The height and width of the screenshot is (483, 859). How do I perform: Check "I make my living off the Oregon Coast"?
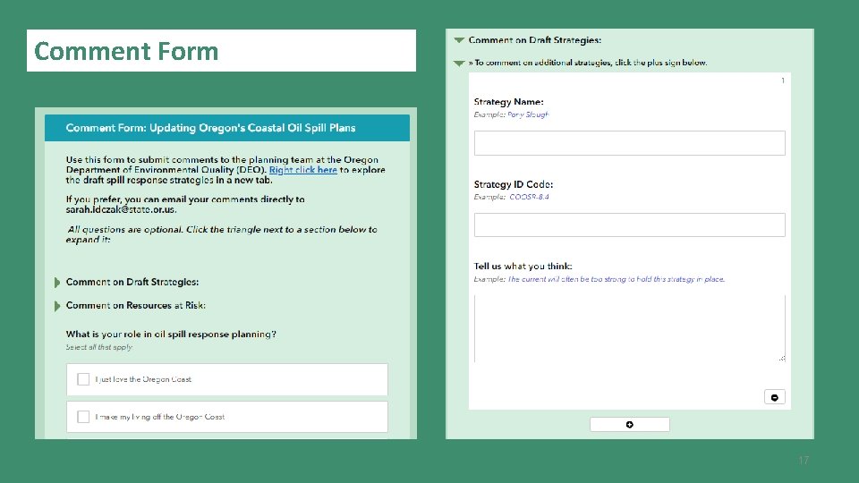pos(83,417)
